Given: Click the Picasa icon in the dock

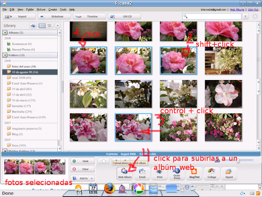Looking at the screenshot, I should coord(139,188).
